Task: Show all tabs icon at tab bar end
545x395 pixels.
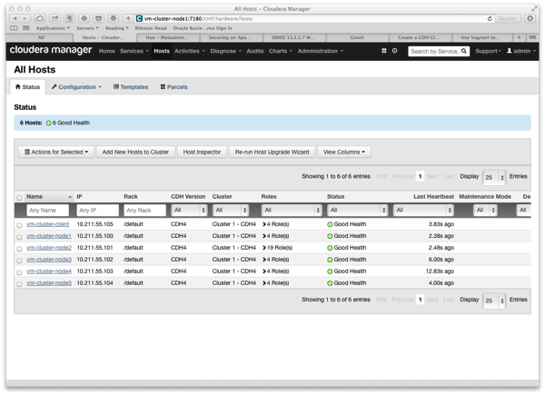Action: coord(532,37)
